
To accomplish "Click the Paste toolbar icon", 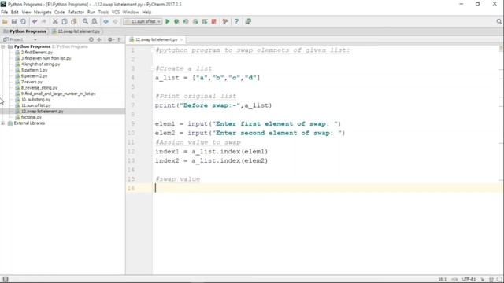I will click(x=73, y=21).
